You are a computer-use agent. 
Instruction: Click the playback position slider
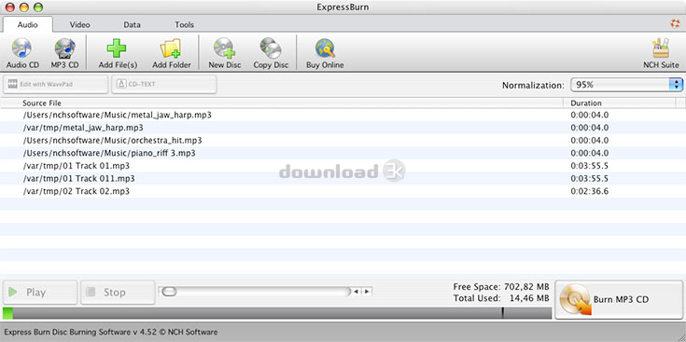256,292
